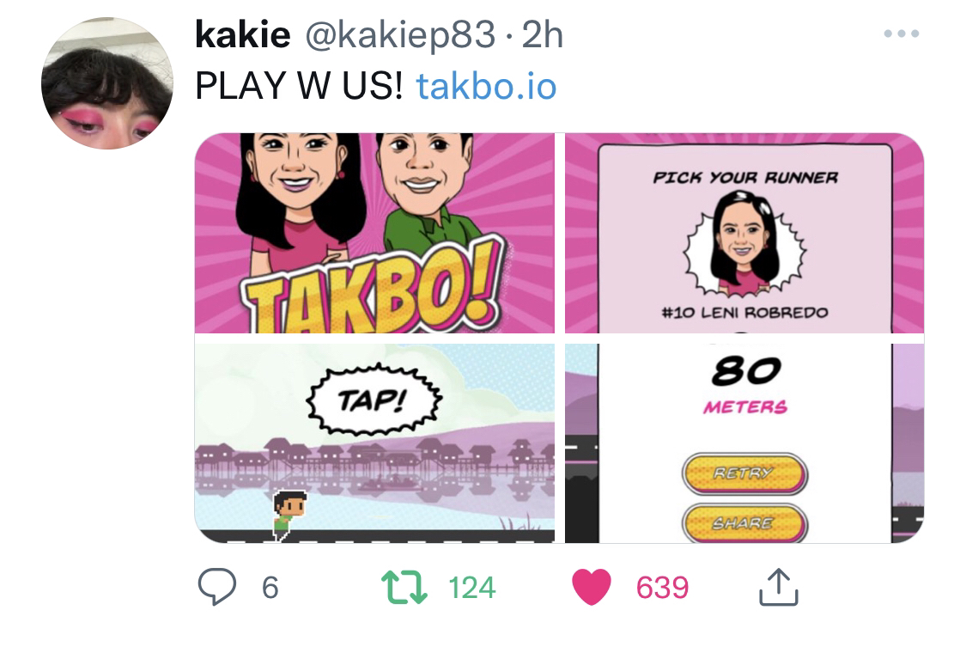This screenshot has width=966, height=647.
Task: Click the retweet arrows icon
Action: pos(404,587)
